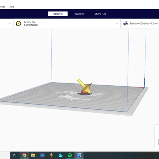Image resolution: width=159 pixels, height=159 pixels.
Task: Open Spotify from the taskbar
Action: click(70, 155)
